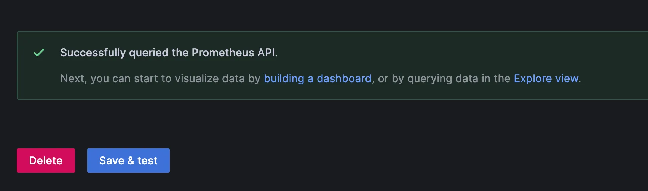This screenshot has height=191, width=648.
Task: Click the blue Explore view hyperlink text
Action: coord(546,78)
